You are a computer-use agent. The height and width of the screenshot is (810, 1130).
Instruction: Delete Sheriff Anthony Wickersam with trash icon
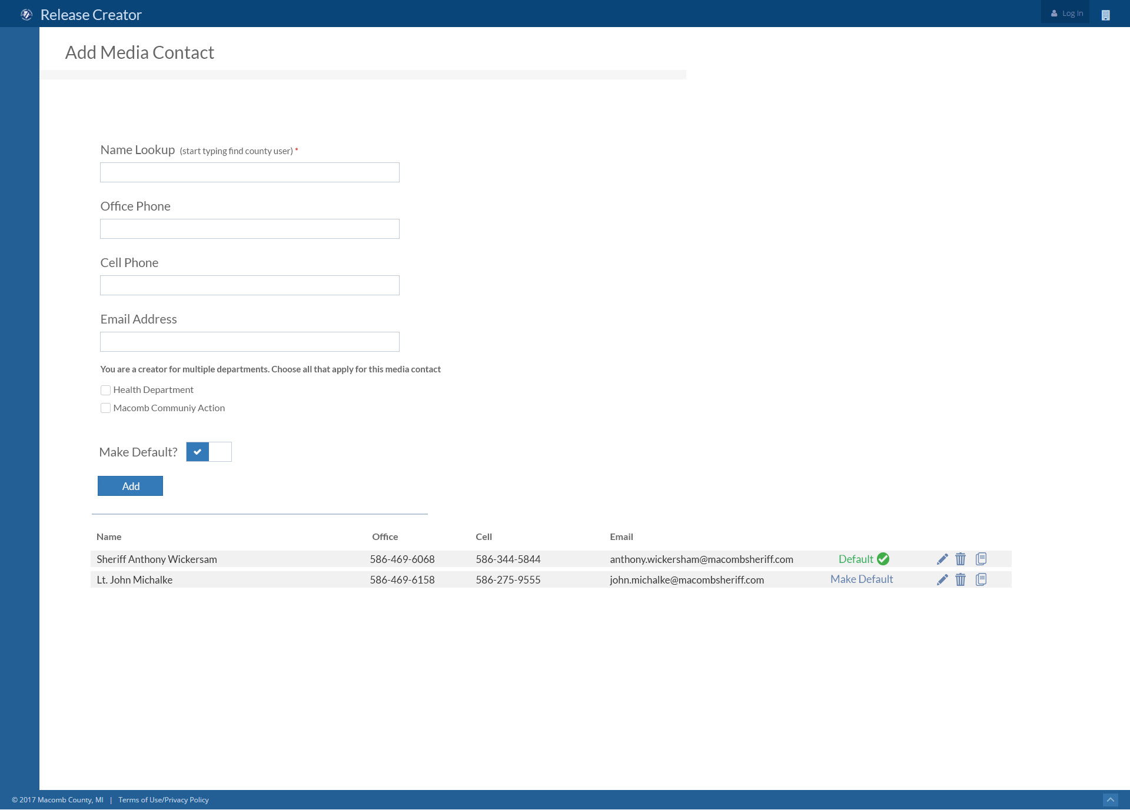click(960, 559)
